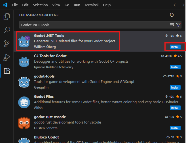Screen dimensions: 186x143
Task: Click the Godot Files extension icon
Action: coord(24,102)
